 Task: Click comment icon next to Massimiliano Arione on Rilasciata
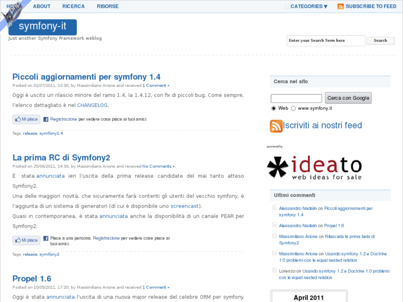274,236
